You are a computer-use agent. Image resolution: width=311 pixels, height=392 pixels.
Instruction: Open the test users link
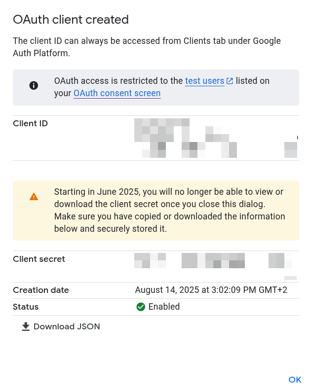click(204, 81)
